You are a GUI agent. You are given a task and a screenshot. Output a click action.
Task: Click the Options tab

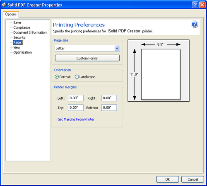11,14
